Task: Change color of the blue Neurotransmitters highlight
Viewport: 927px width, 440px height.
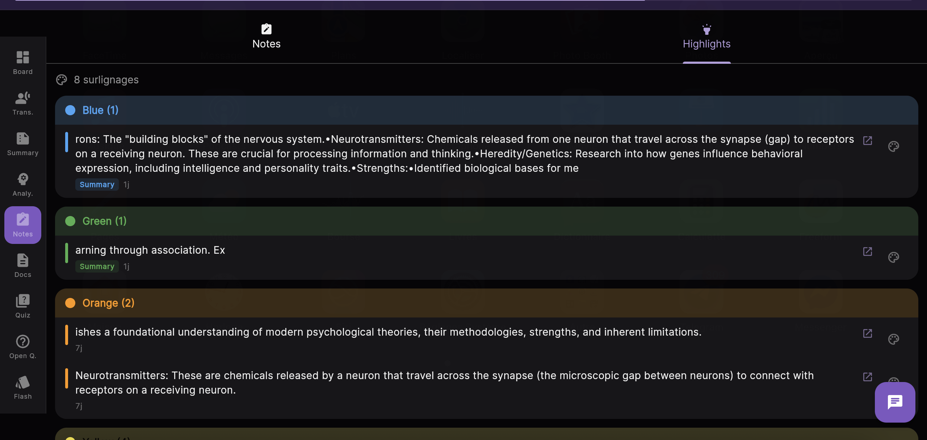Action: click(894, 146)
